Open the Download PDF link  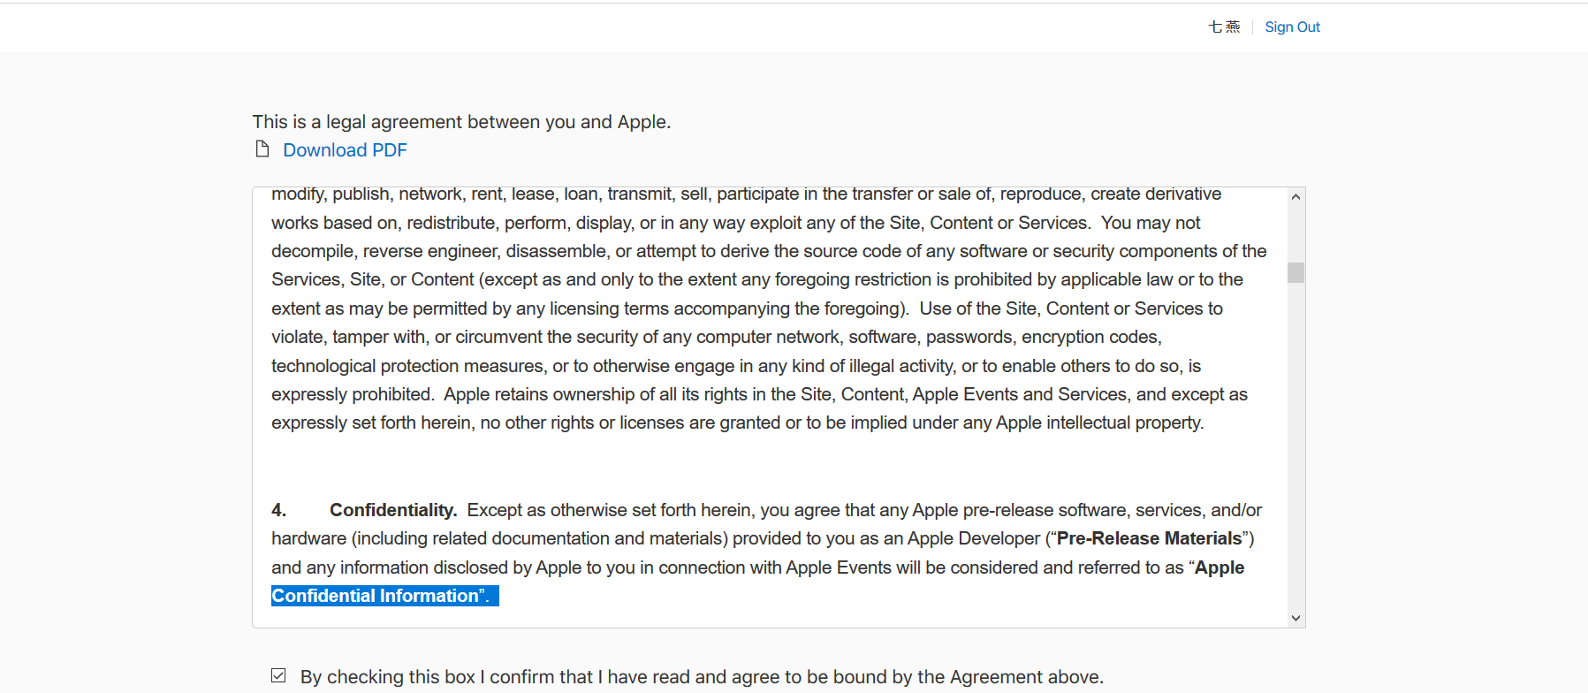(x=345, y=150)
